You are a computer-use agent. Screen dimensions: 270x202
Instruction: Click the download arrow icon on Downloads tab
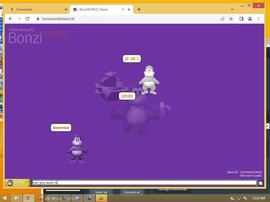tap(12, 9)
